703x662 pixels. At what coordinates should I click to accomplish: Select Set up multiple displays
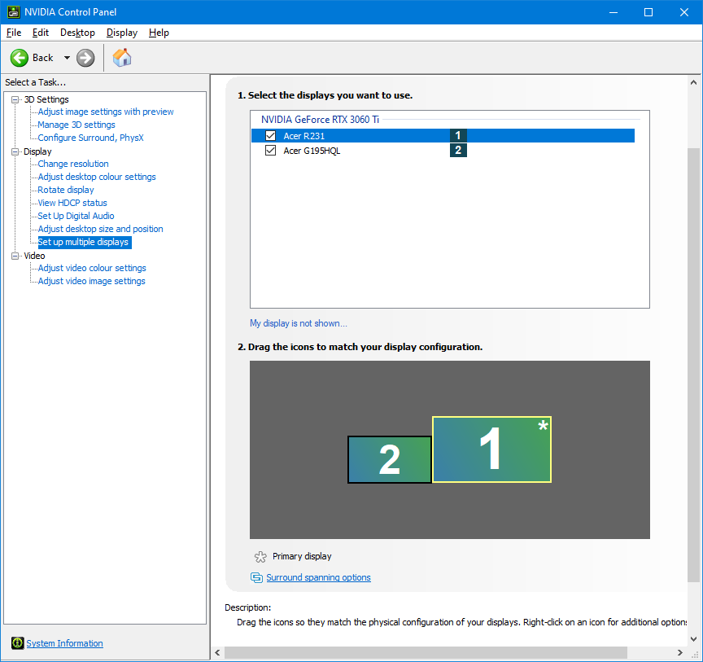point(84,242)
